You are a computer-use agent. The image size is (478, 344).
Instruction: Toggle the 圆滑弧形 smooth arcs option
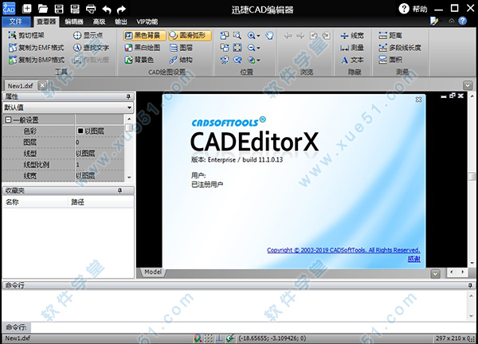(190, 35)
